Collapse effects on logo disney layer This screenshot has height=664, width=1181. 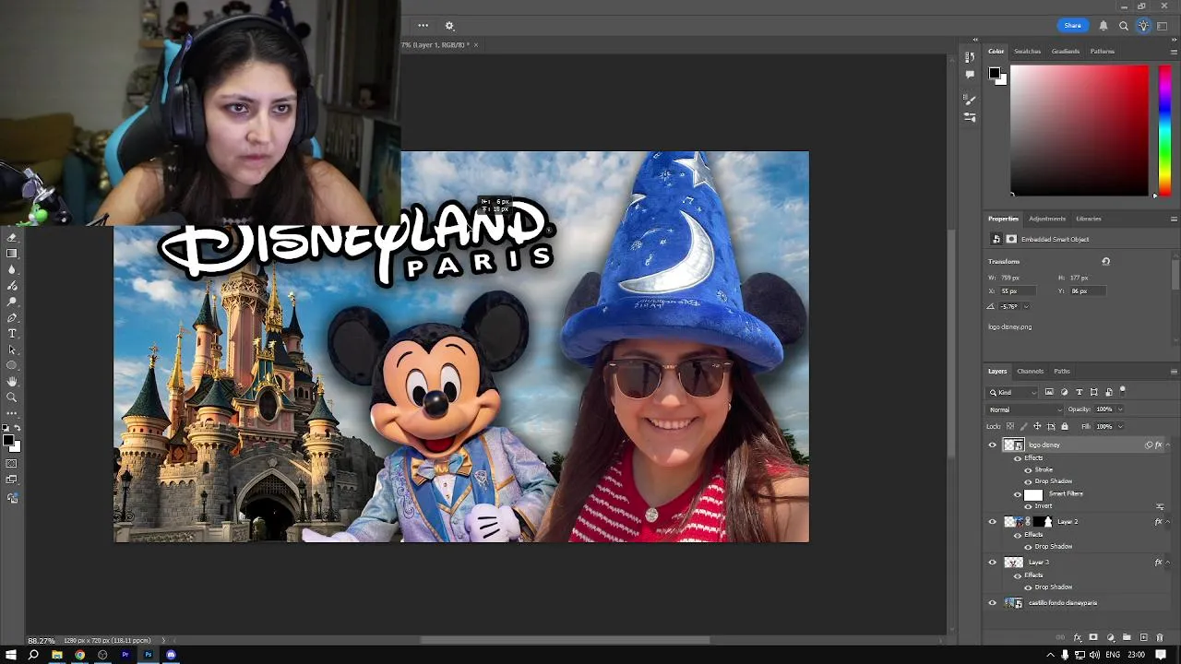1168,445
